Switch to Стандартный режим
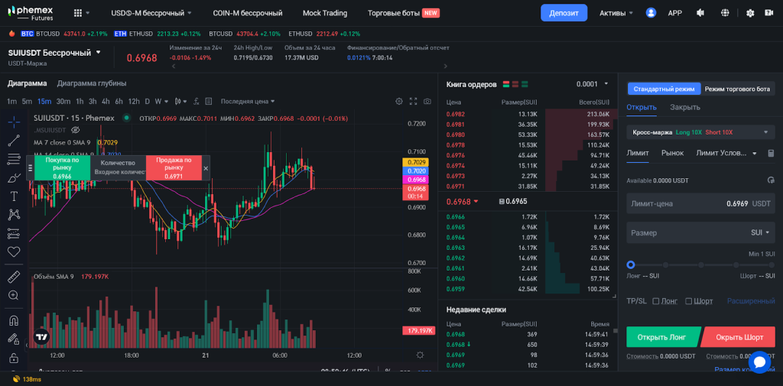 tap(664, 89)
